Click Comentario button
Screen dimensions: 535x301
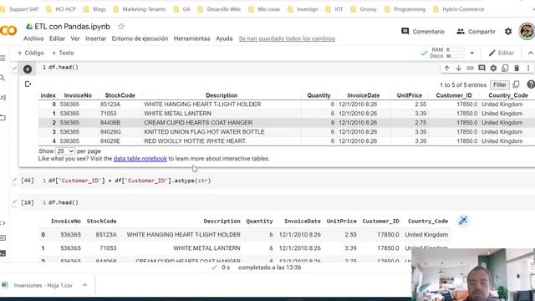[x=423, y=32]
